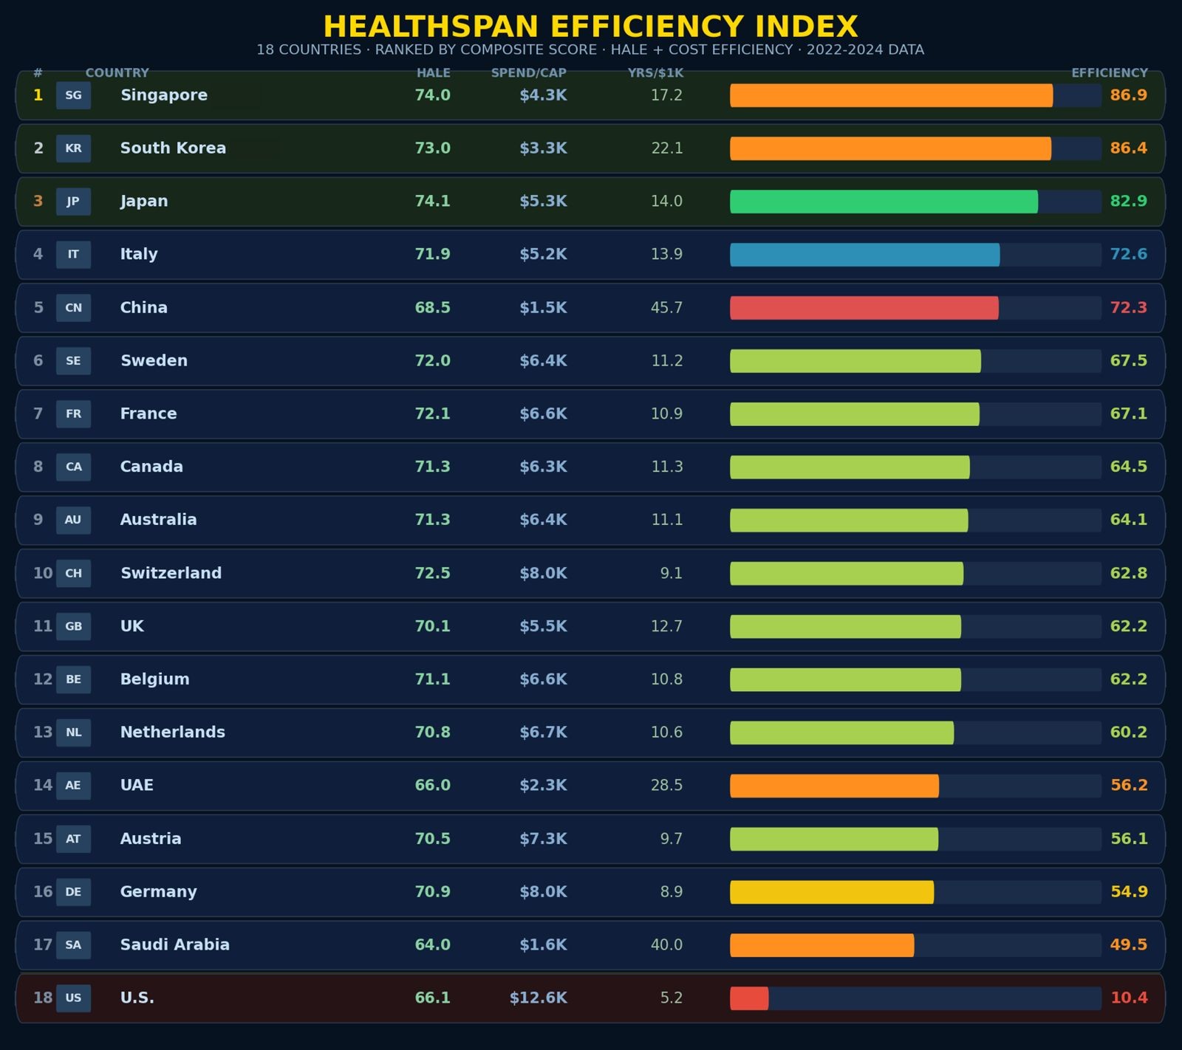Click the SPEND/CAP column header

click(529, 73)
